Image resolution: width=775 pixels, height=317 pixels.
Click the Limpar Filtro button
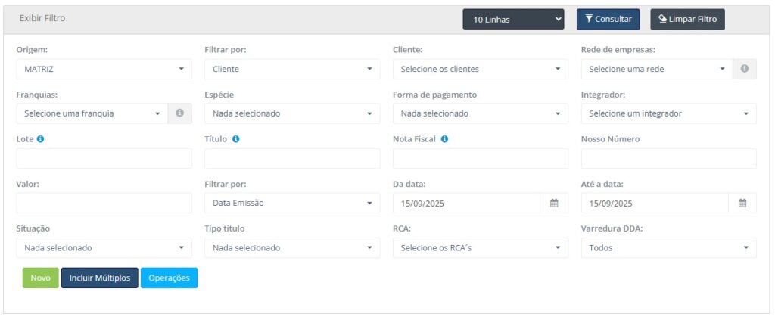pyautogui.click(x=687, y=19)
